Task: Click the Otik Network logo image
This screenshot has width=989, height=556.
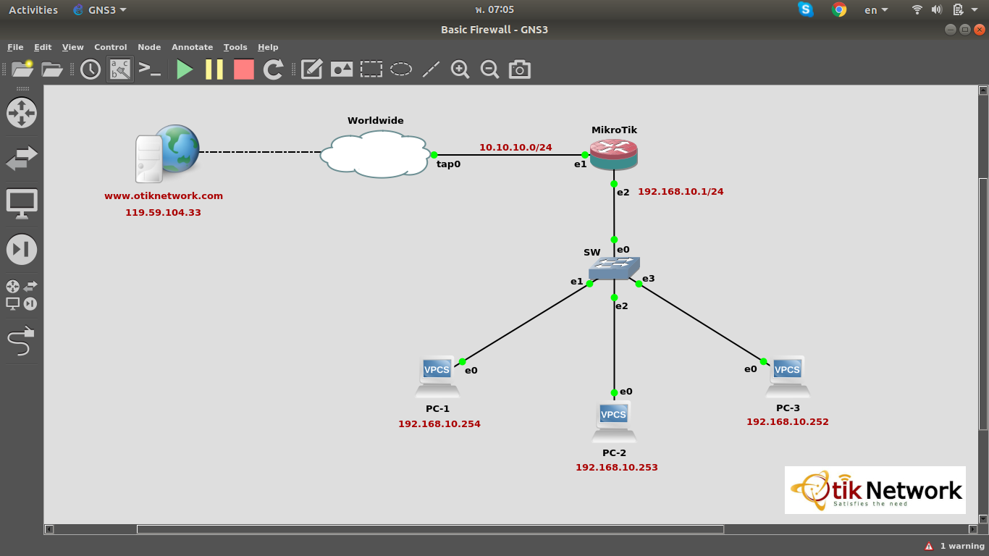Action: (x=875, y=490)
